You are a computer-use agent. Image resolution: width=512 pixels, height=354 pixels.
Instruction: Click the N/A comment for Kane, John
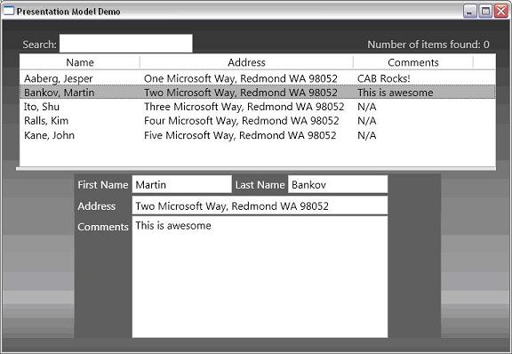[367, 135]
